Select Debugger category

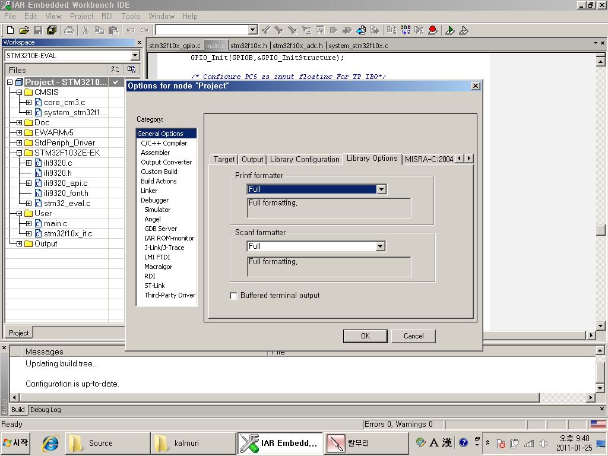click(x=154, y=200)
